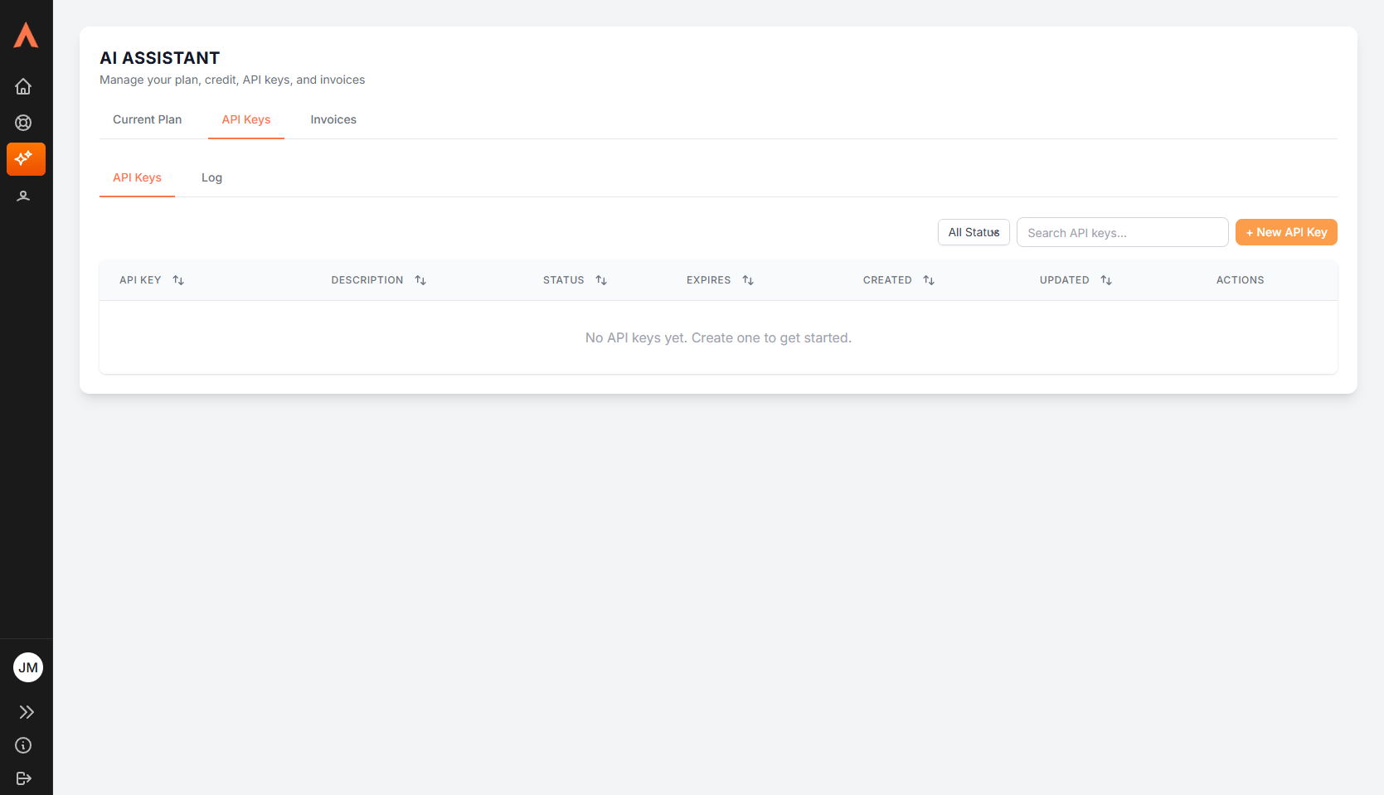
Task: Open the support lifebuoy icon
Action: click(x=23, y=123)
